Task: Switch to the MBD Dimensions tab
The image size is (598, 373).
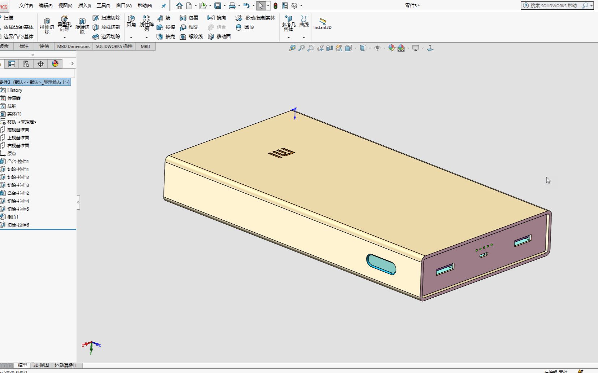Action: (74, 46)
